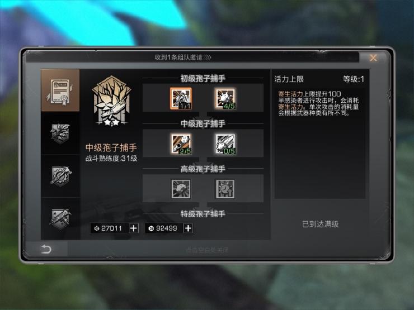The width and height of the screenshot is (414, 310).
Task: Select the locked fist skill icon under 高级孢子捕手
Action: (x=181, y=189)
